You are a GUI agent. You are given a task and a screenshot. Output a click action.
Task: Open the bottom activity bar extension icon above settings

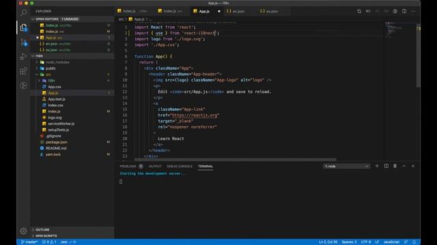tap(24, 86)
